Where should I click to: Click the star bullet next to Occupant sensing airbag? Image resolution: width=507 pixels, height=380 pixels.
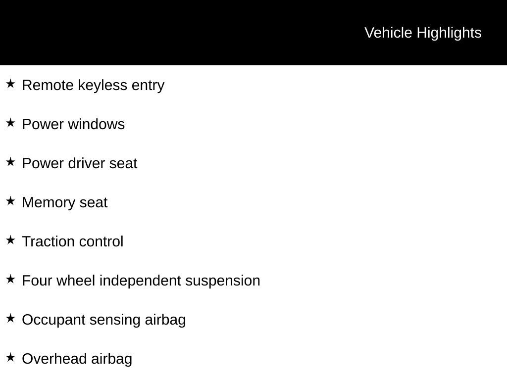click(x=10, y=319)
